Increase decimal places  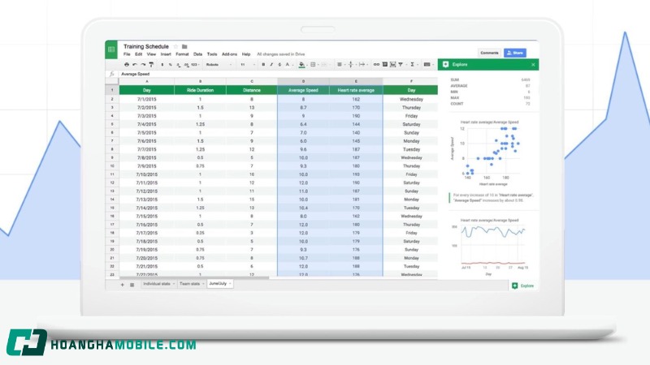[x=186, y=65]
